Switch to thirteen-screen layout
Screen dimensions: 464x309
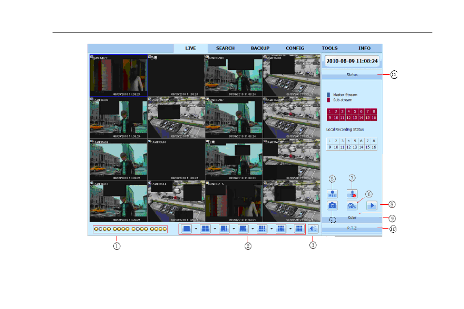pos(281,229)
